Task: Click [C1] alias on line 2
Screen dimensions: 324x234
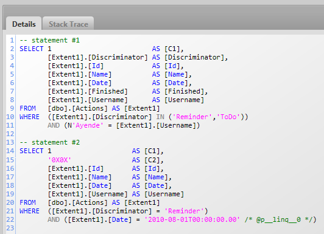Action: coord(172,49)
